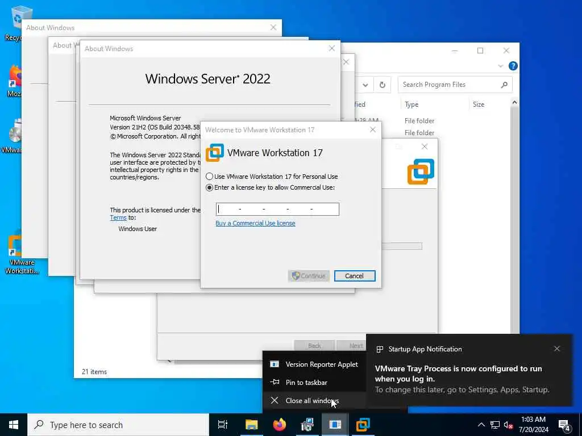Viewport: 582px width, 436px height.
Task: Click the VMware logo in installer window
Action: (x=421, y=171)
